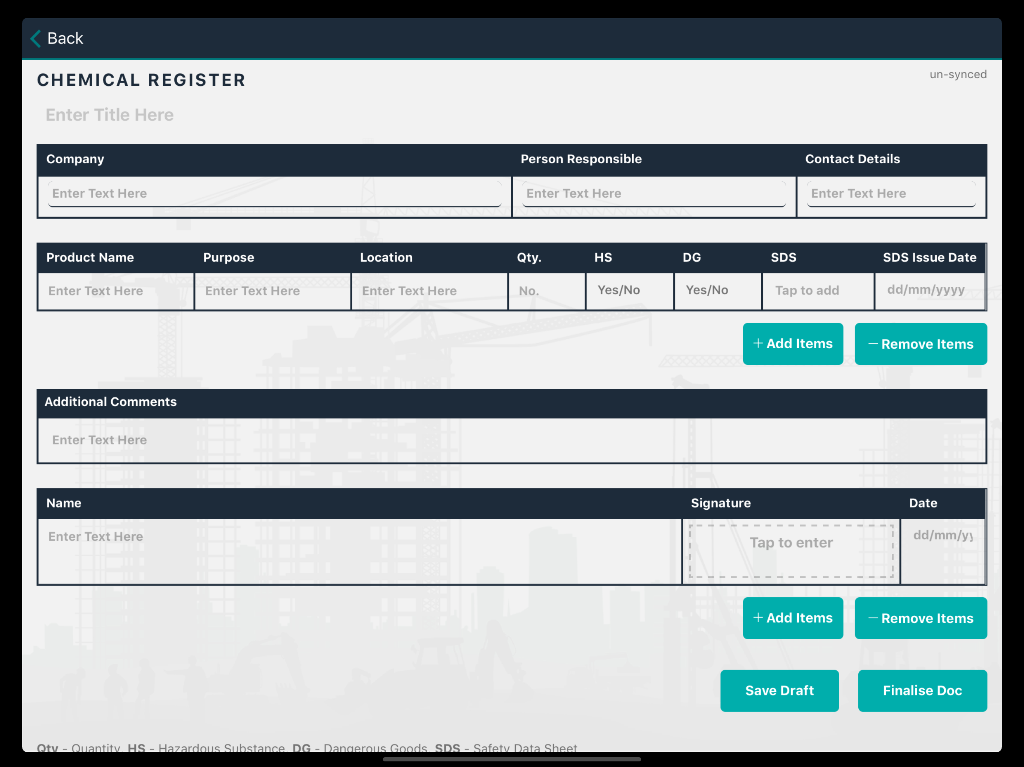Click the Qty. number field
This screenshot has height=767, width=1024.
(x=547, y=291)
